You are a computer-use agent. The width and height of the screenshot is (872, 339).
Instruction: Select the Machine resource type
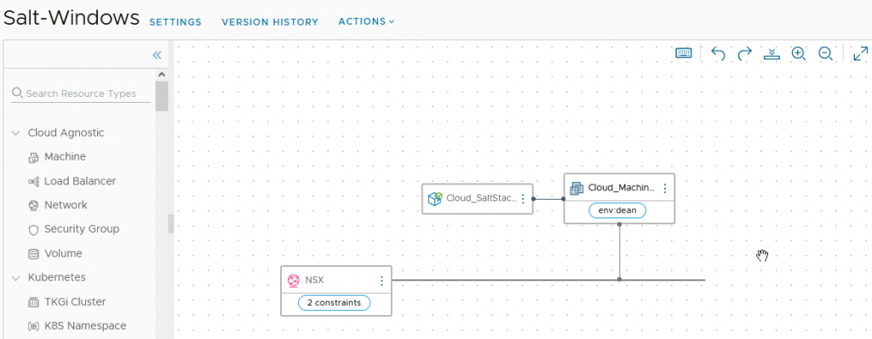(x=65, y=156)
